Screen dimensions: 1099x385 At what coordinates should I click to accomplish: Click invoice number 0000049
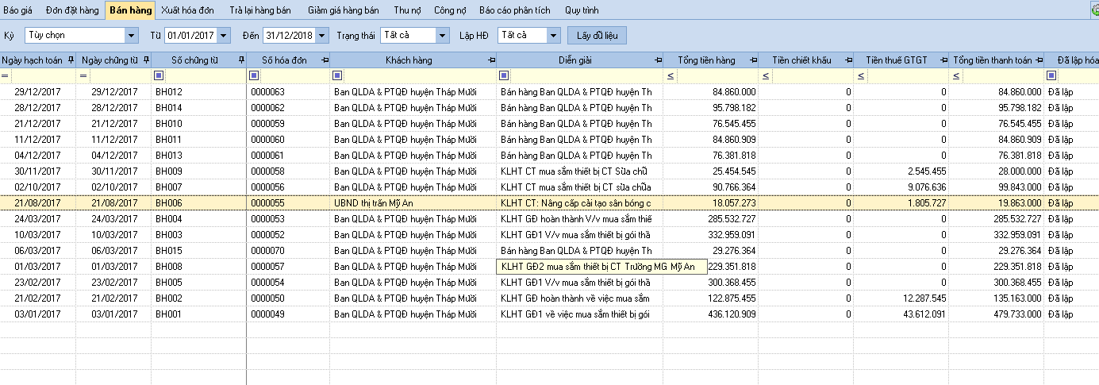[x=267, y=314]
